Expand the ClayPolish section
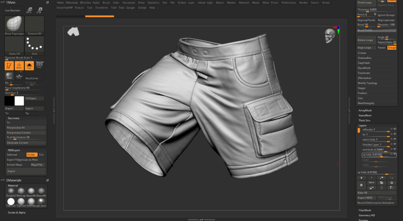 point(364,63)
